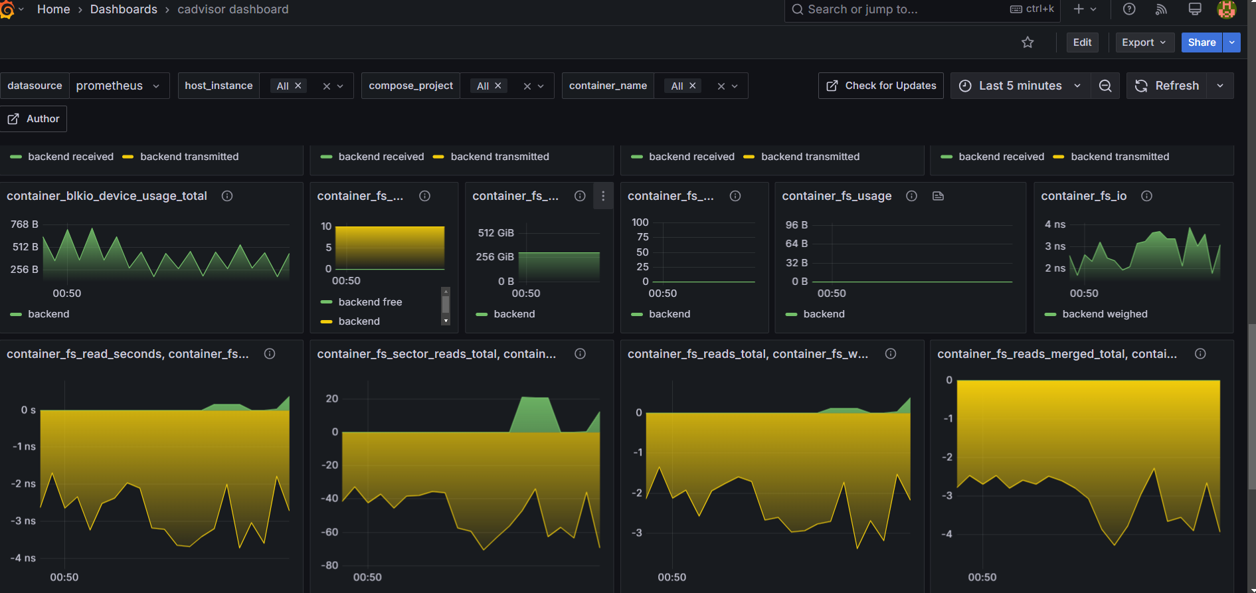Remove the All tag in compose_project
Image resolution: width=1256 pixels, height=593 pixels.
pos(498,86)
